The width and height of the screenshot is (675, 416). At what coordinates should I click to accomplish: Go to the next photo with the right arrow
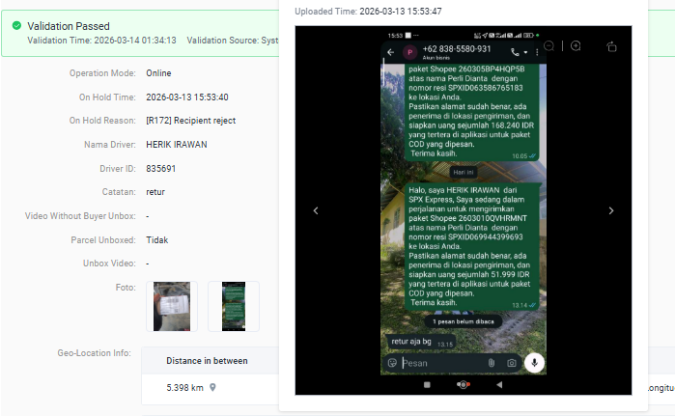(611, 210)
